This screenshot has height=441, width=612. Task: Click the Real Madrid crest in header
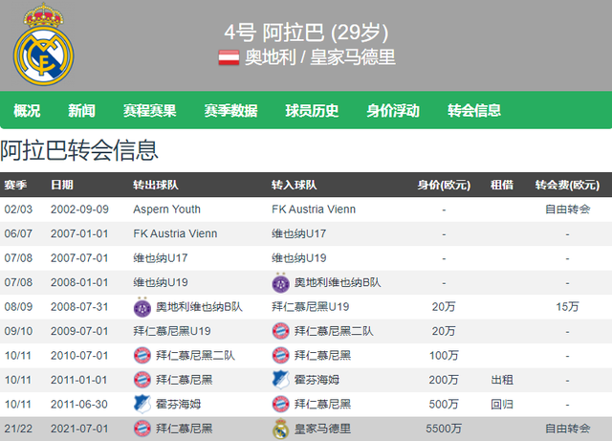click(43, 45)
